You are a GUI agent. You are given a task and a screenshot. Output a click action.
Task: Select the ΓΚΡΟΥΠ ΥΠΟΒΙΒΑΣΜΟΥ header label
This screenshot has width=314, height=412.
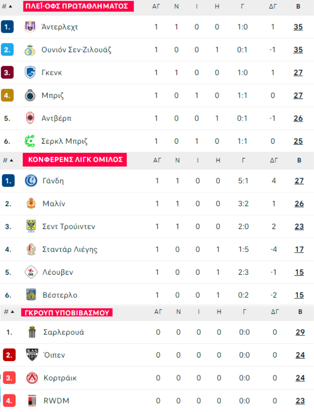pyautogui.click(x=67, y=313)
